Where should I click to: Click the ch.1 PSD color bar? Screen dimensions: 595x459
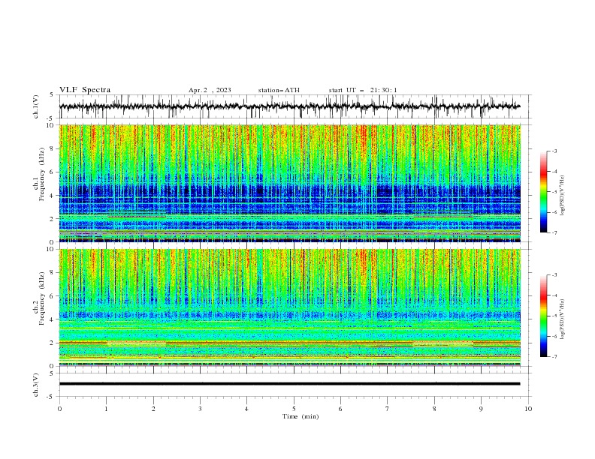point(543,192)
